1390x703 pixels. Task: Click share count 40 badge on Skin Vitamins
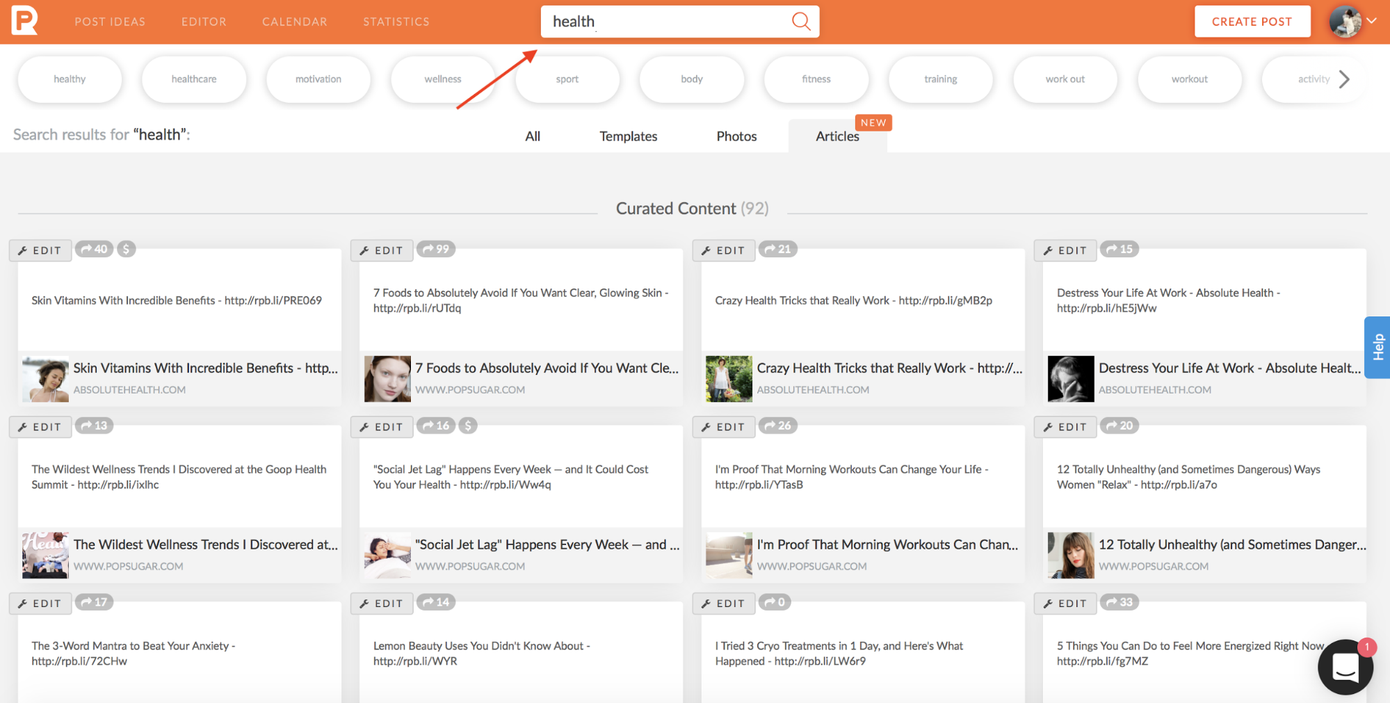pyautogui.click(x=94, y=249)
